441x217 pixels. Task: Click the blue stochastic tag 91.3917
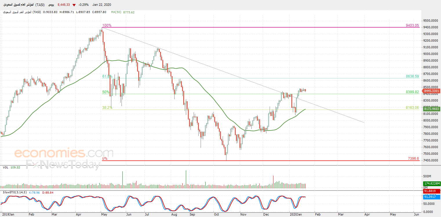[432, 197]
